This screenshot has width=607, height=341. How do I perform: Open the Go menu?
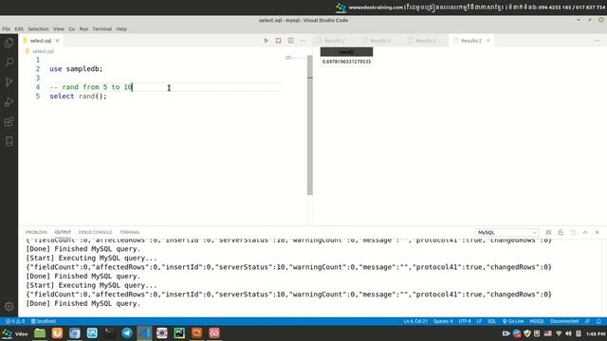click(x=72, y=29)
